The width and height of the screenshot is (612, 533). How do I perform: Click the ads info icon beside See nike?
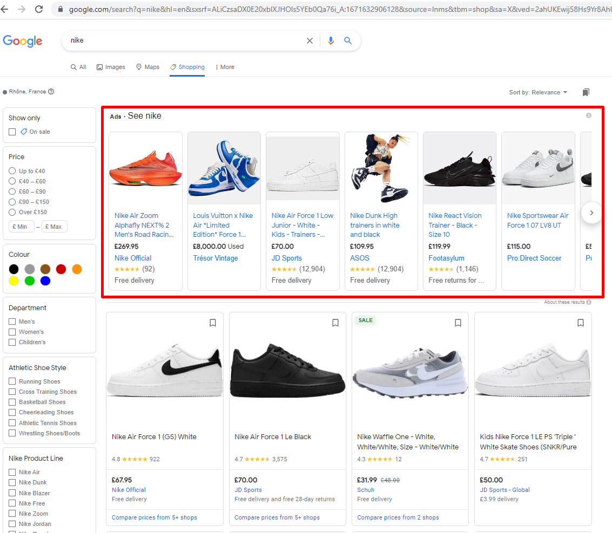pos(589,115)
